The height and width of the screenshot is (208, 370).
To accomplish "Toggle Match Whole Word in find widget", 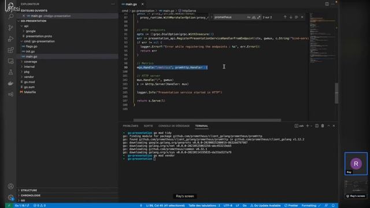I will (x=254, y=17).
